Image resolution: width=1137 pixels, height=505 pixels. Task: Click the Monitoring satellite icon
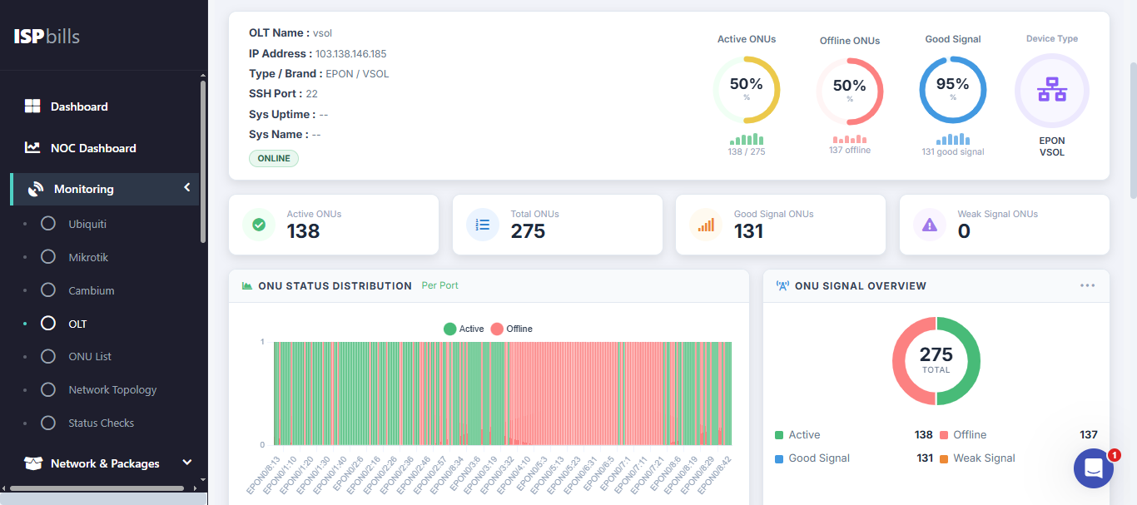34,188
